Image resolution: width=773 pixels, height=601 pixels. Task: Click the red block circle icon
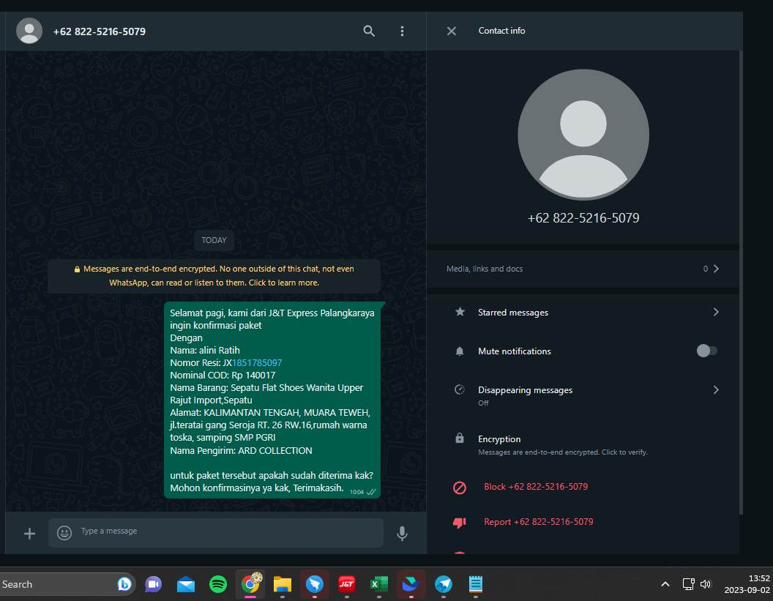coord(460,488)
